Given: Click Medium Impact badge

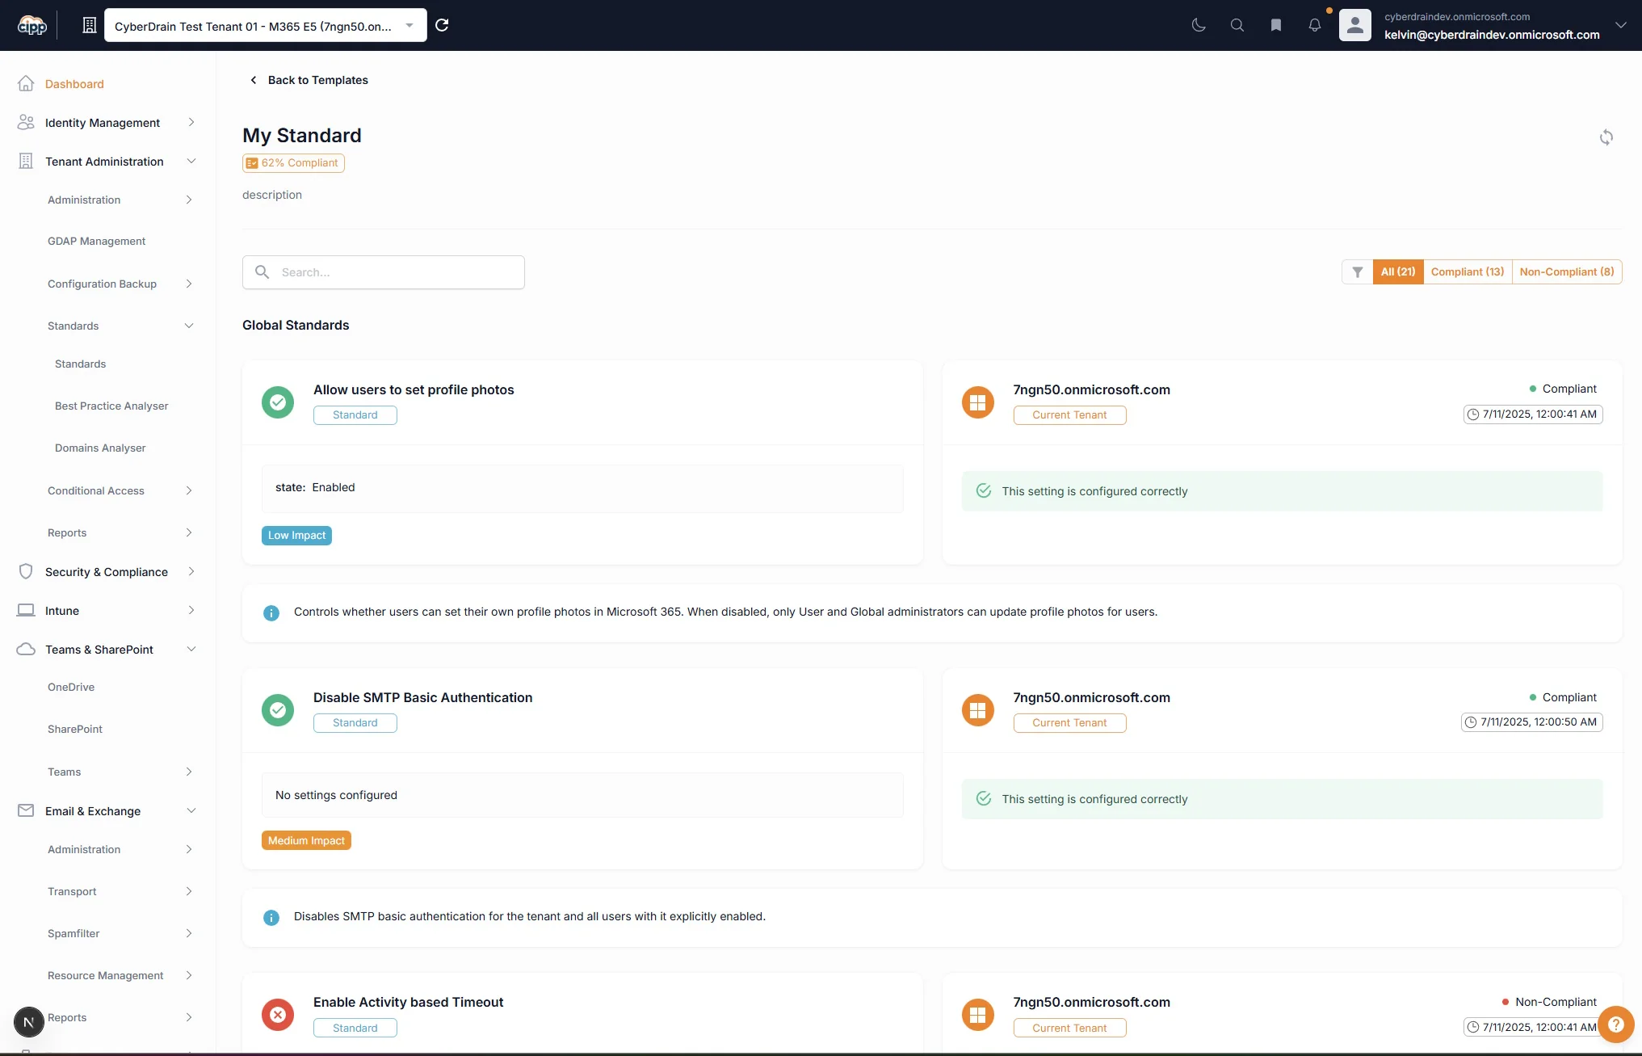Looking at the screenshot, I should pyautogui.click(x=306, y=841).
